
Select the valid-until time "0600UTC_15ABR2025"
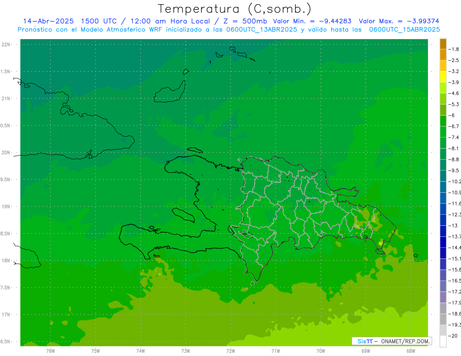click(405, 30)
